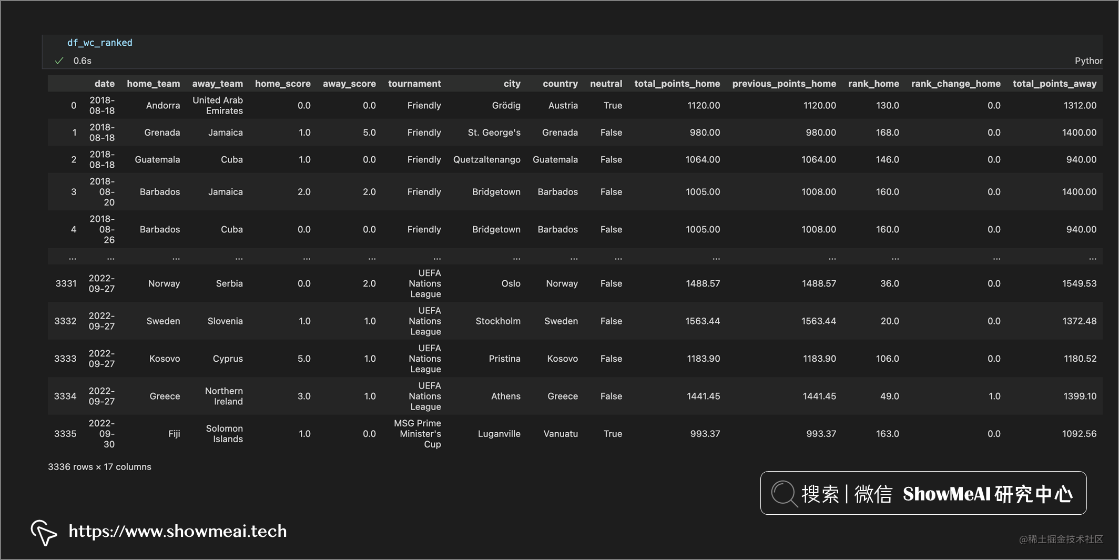Click the Slovenia away team cell
1119x560 pixels.
click(x=225, y=321)
